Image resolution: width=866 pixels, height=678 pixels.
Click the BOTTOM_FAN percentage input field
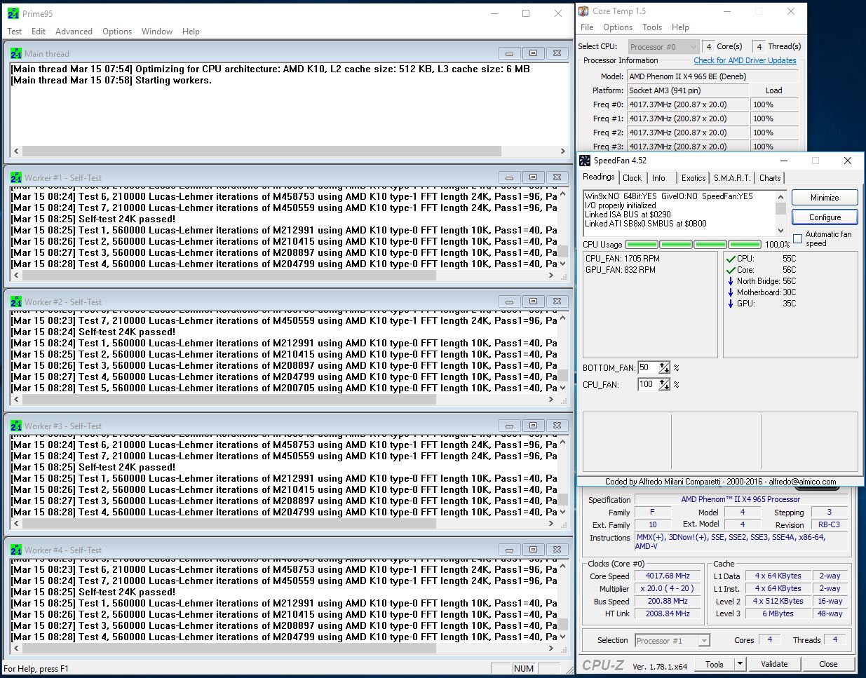click(648, 368)
